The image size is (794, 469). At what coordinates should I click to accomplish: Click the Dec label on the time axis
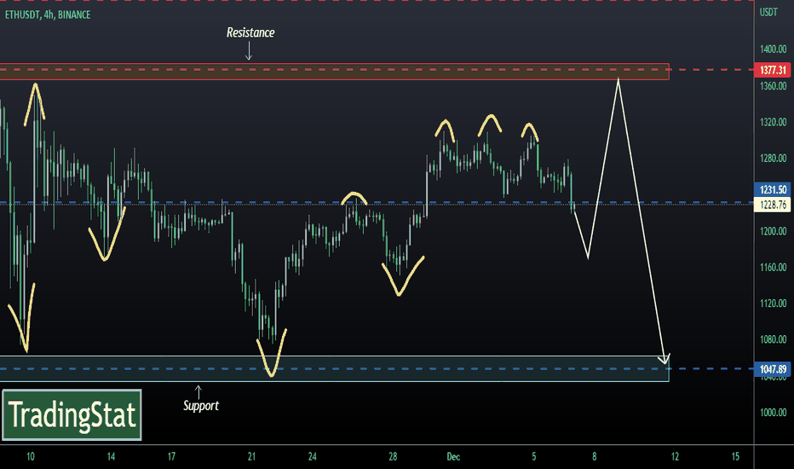[453, 457]
